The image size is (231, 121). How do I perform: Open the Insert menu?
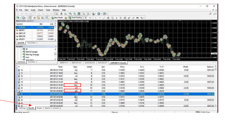point(33,10)
